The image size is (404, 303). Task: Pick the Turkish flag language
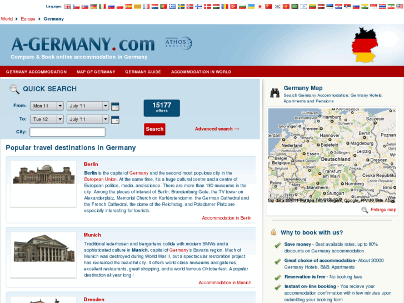point(234,7)
